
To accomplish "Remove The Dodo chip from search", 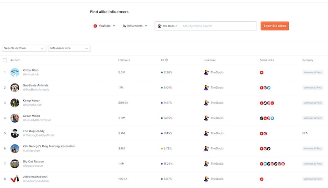I will pos(176,26).
